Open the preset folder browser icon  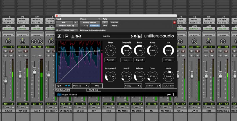point(77,36)
